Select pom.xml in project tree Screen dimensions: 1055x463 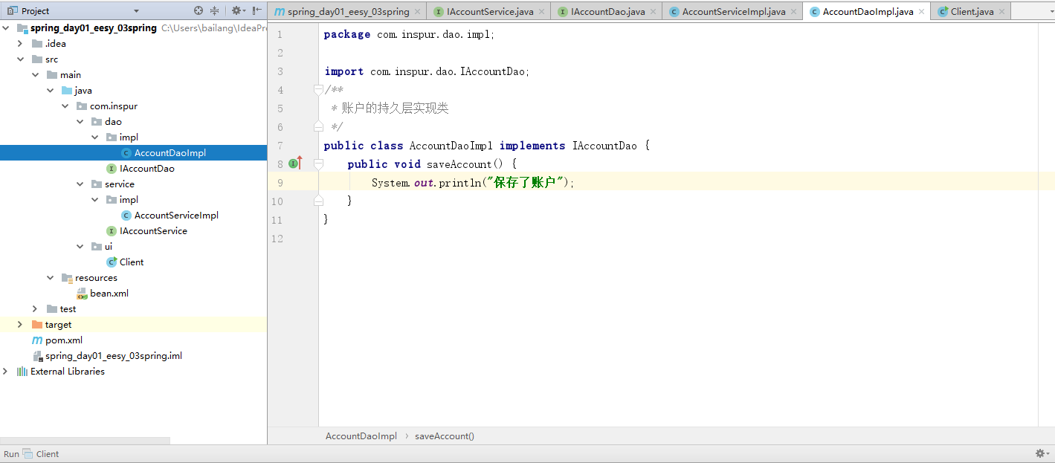tap(64, 340)
